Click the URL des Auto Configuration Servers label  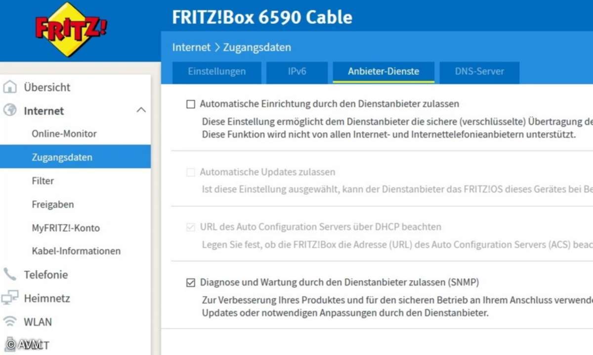click(x=321, y=227)
